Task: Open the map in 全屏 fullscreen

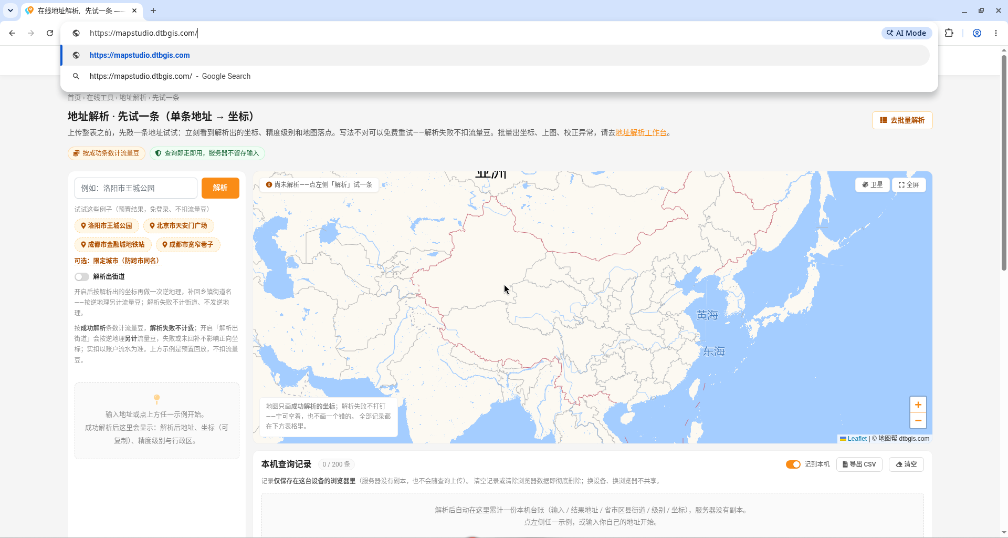Action: click(x=909, y=185)
